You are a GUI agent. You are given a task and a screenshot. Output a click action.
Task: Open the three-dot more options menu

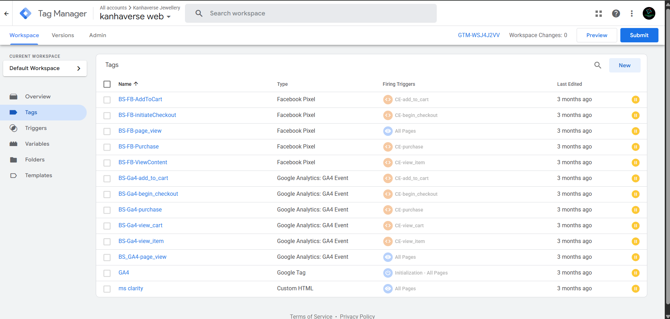[x=632, y=14]
